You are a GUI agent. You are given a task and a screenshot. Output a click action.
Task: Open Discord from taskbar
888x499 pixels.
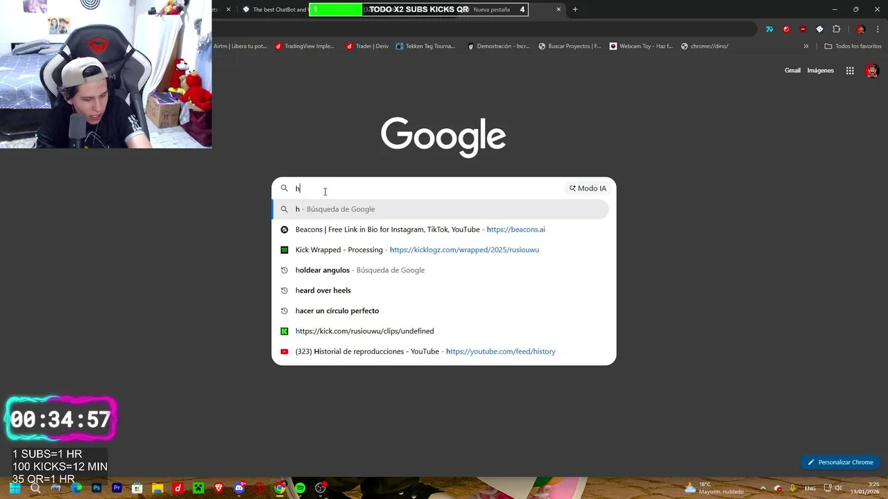point(239,488)
